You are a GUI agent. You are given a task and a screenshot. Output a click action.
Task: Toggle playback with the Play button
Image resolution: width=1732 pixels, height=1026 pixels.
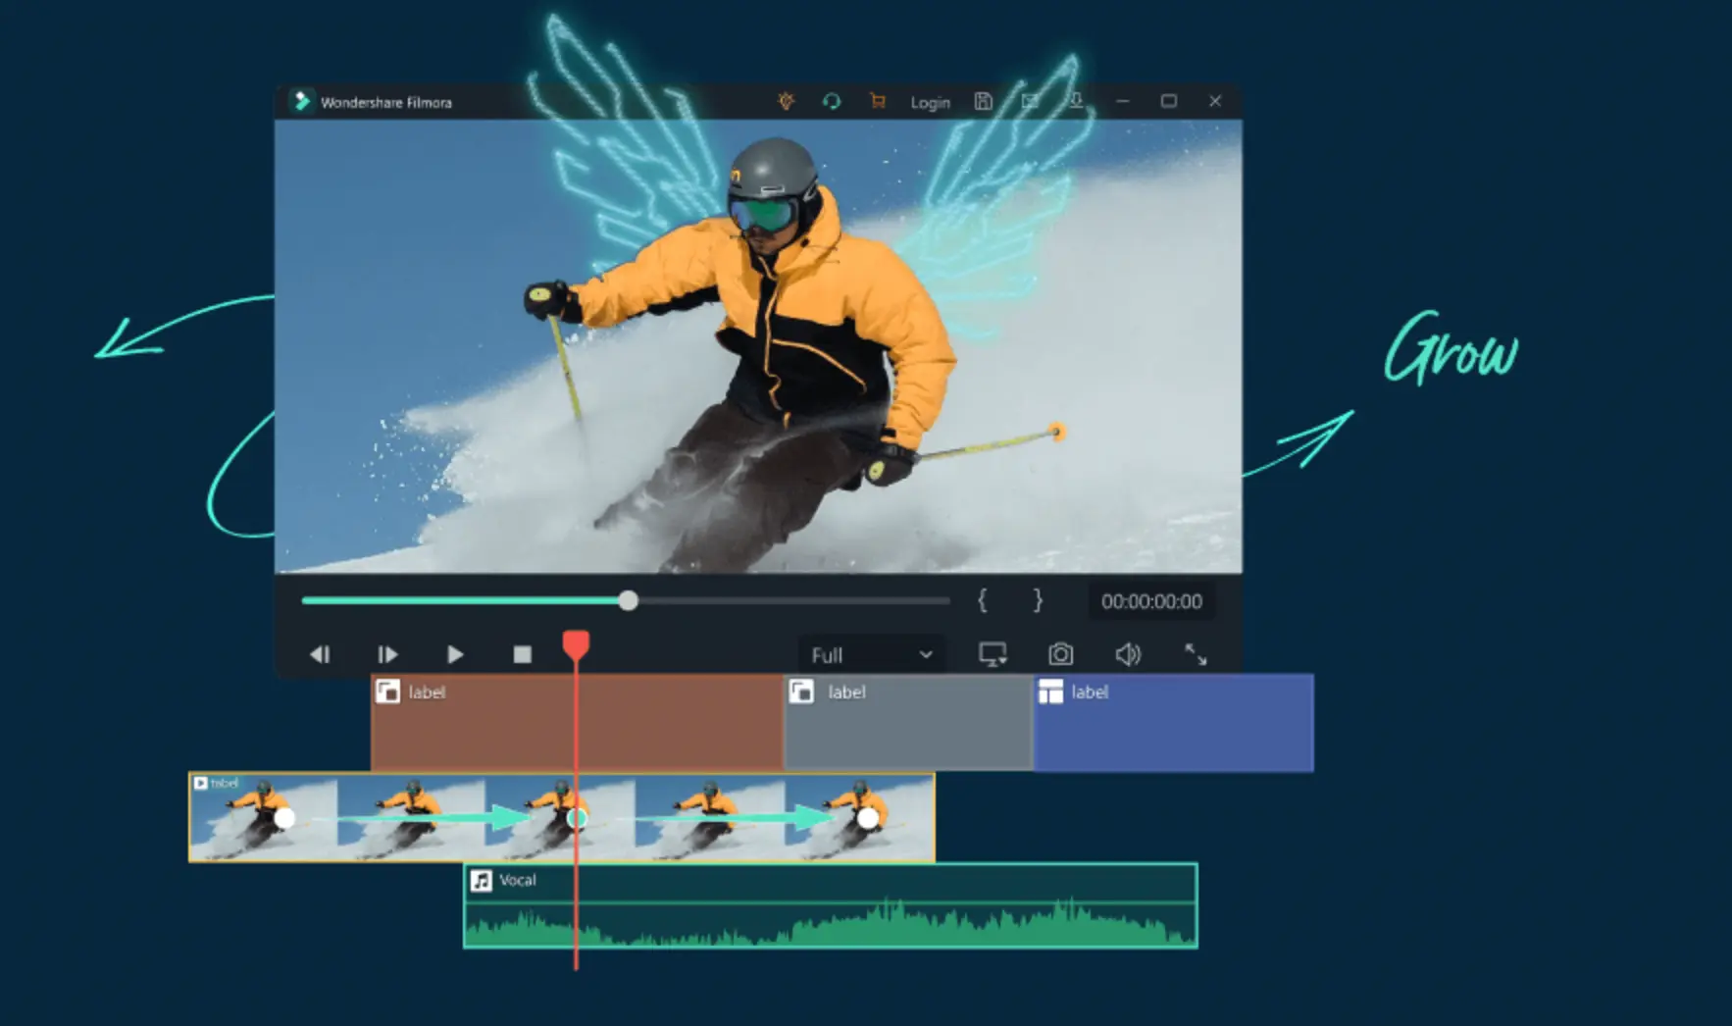click(454, 654)
